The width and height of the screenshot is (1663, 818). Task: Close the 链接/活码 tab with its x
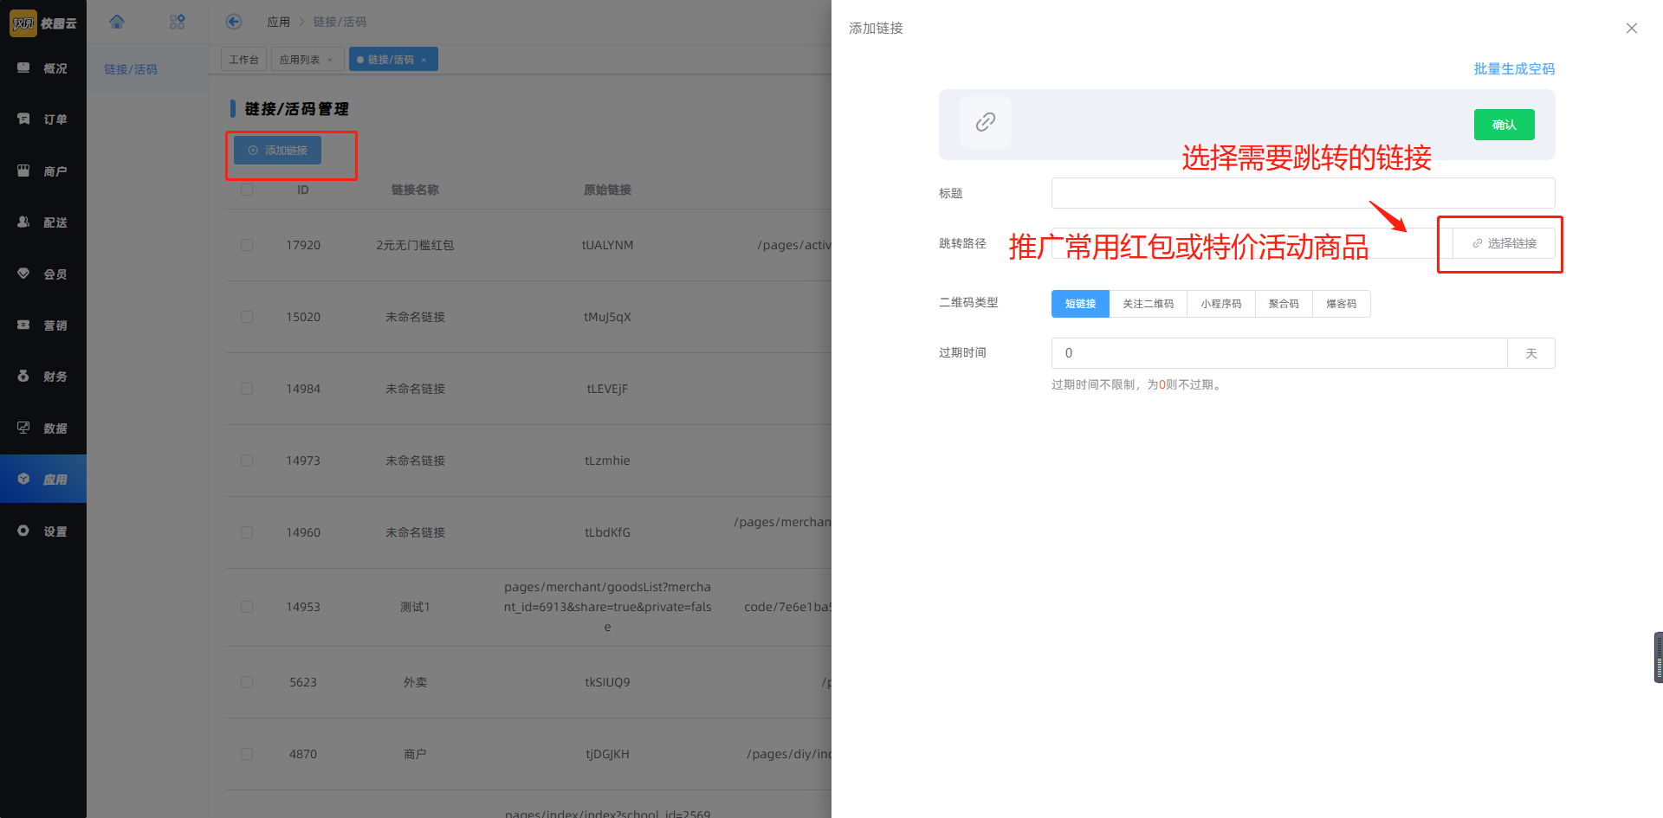tap(424, 60)
